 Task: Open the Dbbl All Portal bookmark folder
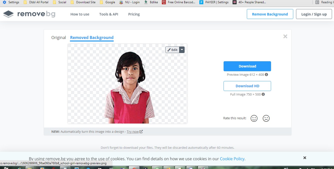pos(36,2)
